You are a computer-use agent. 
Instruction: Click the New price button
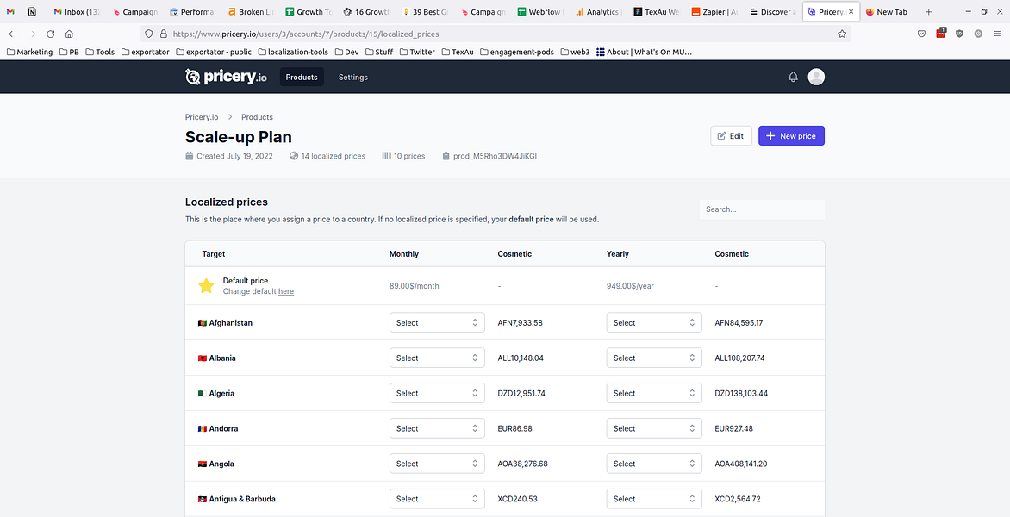tap(792, 136)
